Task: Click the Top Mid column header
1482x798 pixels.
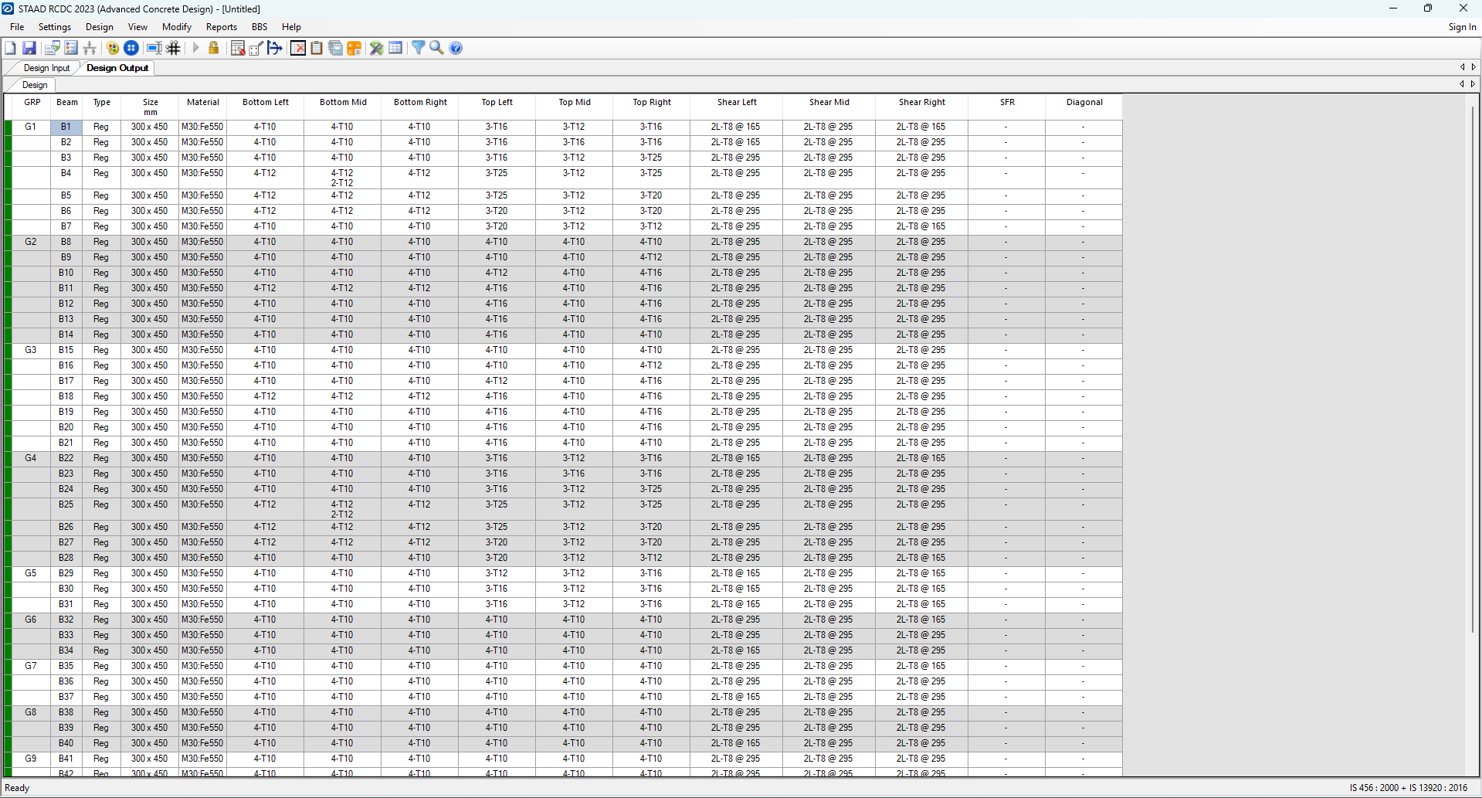Action: click(574, 102)
